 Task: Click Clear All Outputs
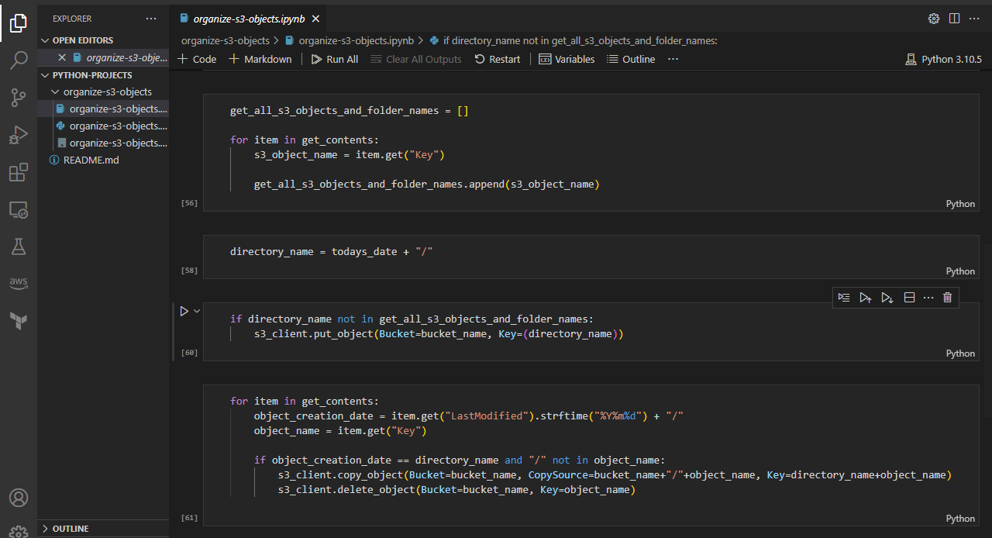416,59
